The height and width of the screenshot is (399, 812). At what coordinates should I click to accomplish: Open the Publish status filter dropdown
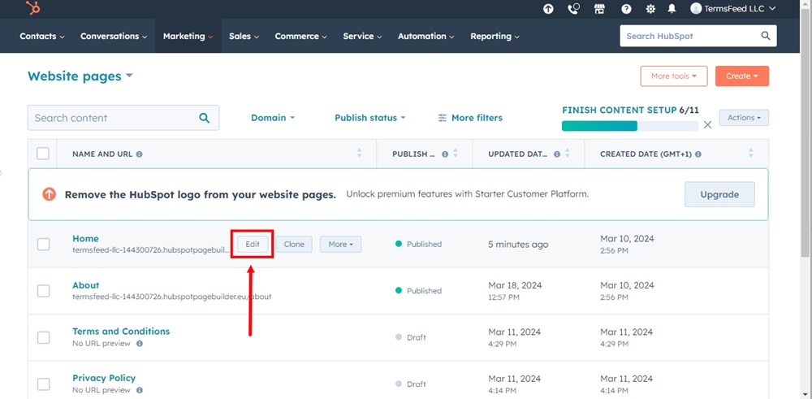pyautogui.click(x=369, y=118)
